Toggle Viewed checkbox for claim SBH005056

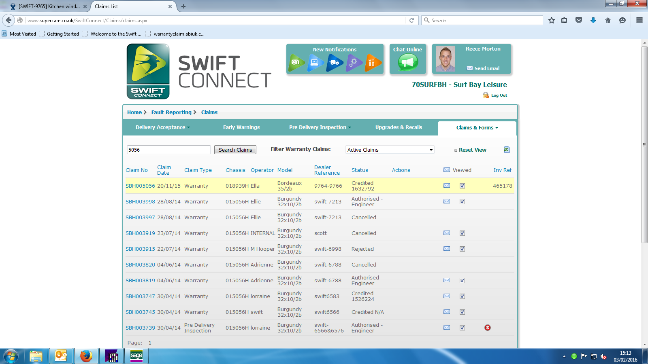[x=462, y=186]
